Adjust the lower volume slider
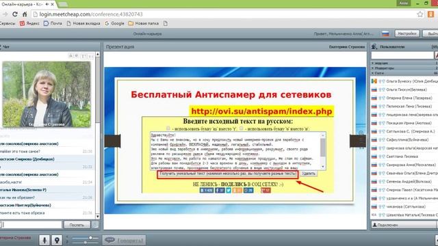Viewport: 438px width, 246px height. click(x=85, y=243)
